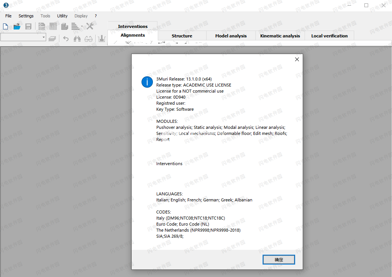
Task: Click the horizontal bars levels icon
Action: click(x=75, y=26)
